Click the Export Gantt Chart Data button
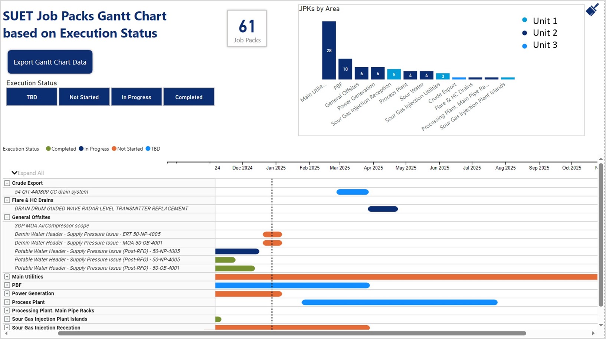 tap(50, 62)
